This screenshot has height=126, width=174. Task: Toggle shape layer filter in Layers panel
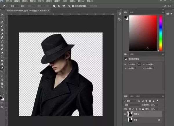[150, 101]
